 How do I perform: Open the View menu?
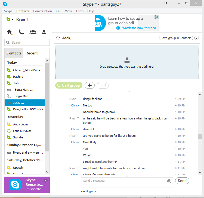(x=69, y=11)
